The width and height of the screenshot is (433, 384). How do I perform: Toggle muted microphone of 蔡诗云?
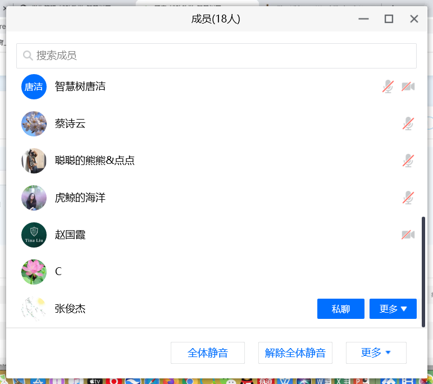[408, 124]
